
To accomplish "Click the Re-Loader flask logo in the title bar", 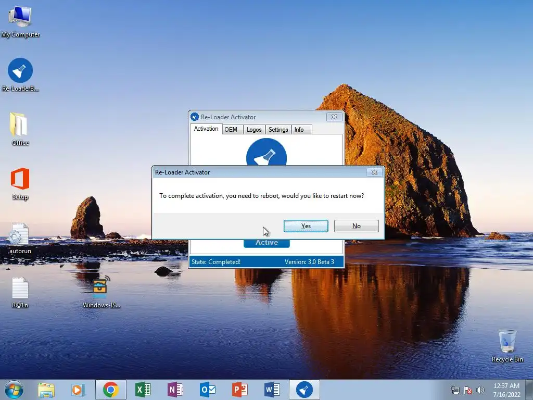I will (x=195, y=117).
